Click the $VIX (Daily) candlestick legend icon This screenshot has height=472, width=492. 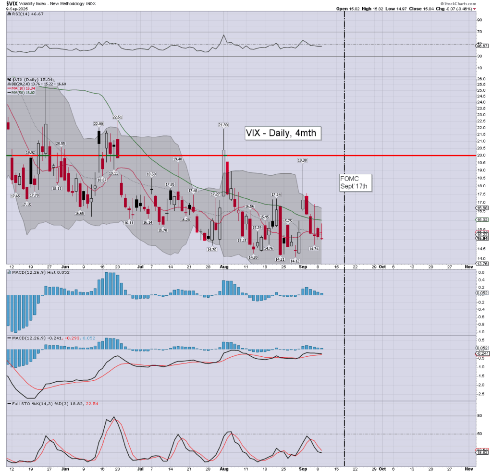coord(9,79)
